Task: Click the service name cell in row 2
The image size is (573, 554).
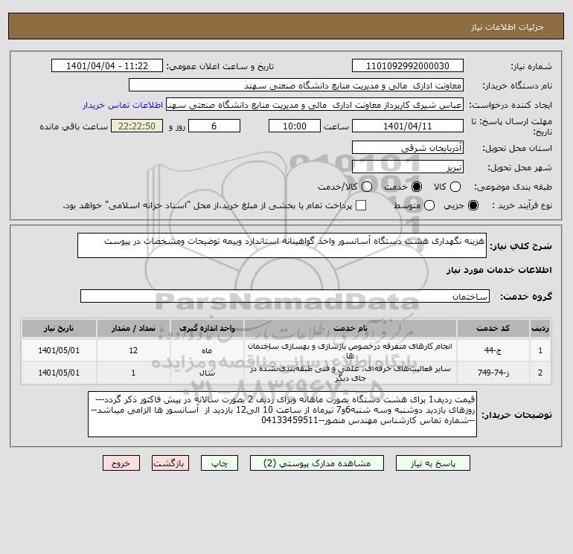Action: pos(350,373)
